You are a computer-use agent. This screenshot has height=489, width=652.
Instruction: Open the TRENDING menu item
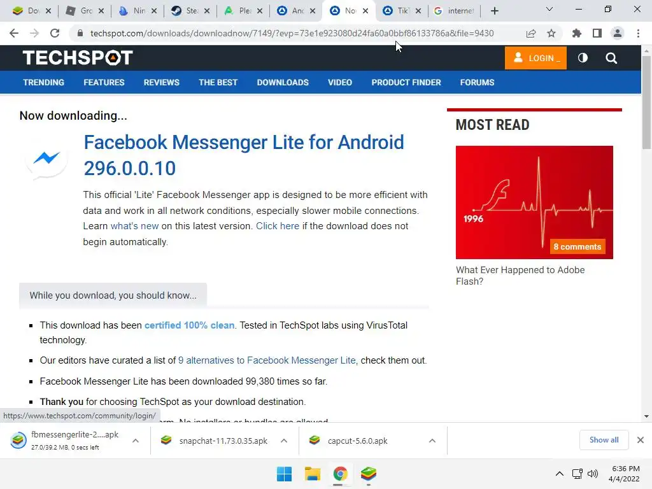click(x=44, y=82)
